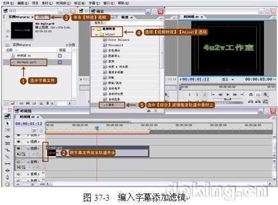This screenshot has height=205, width=278.
Task: Collapse the 视频1 track
Action: (28, 149)
